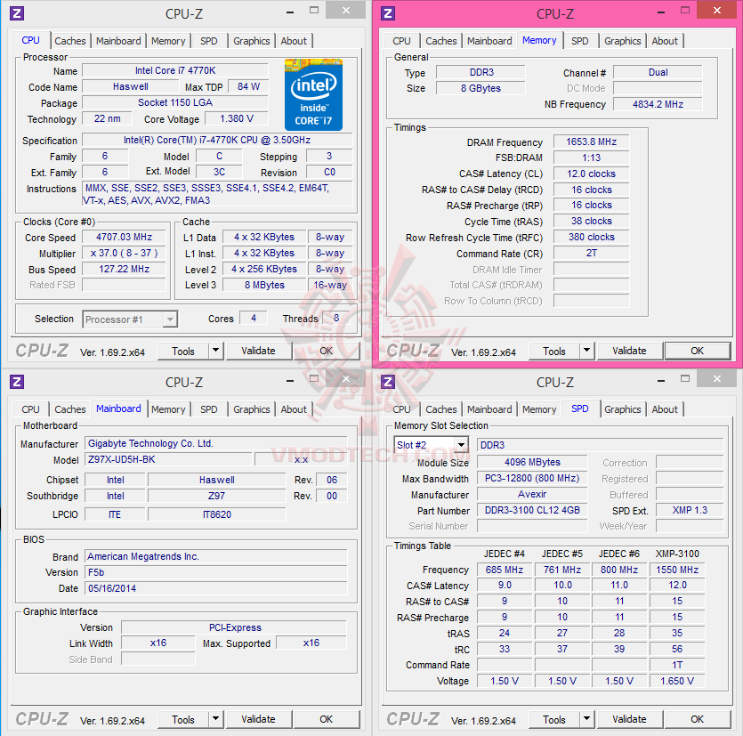Expand Tools dropdown arrow in Mainboard window
Screen dimensions: 743x736
(216, 719)
